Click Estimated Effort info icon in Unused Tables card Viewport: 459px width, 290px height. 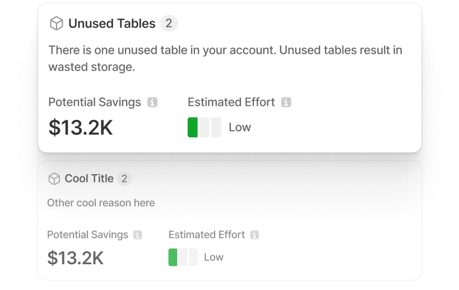click(286, 102)
